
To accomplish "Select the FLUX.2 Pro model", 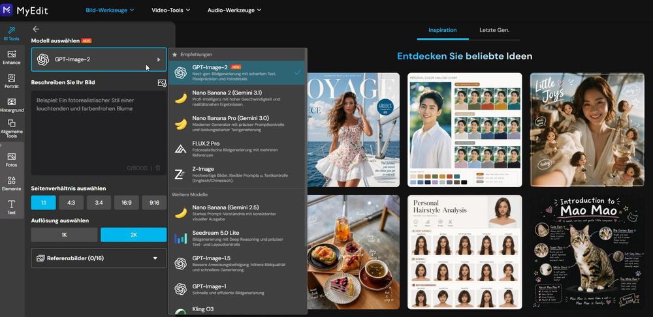I will (x=238, y=149).
